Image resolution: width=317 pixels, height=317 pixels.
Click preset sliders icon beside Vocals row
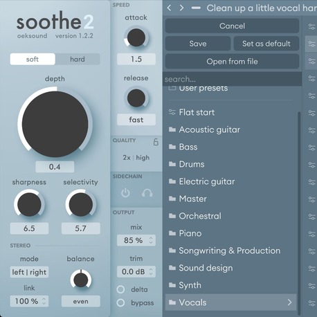(x=311, y=303)
